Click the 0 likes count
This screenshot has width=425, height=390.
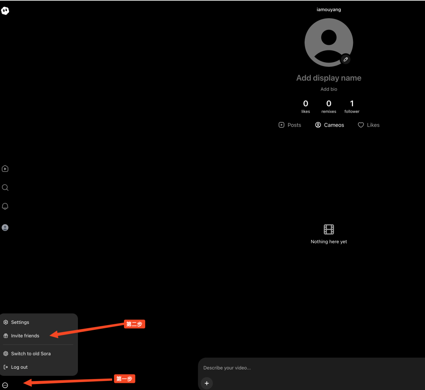click(306, 106)
